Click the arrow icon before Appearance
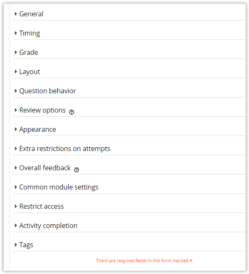Screen dimensions: 249x274 click(x=16, y=129)
